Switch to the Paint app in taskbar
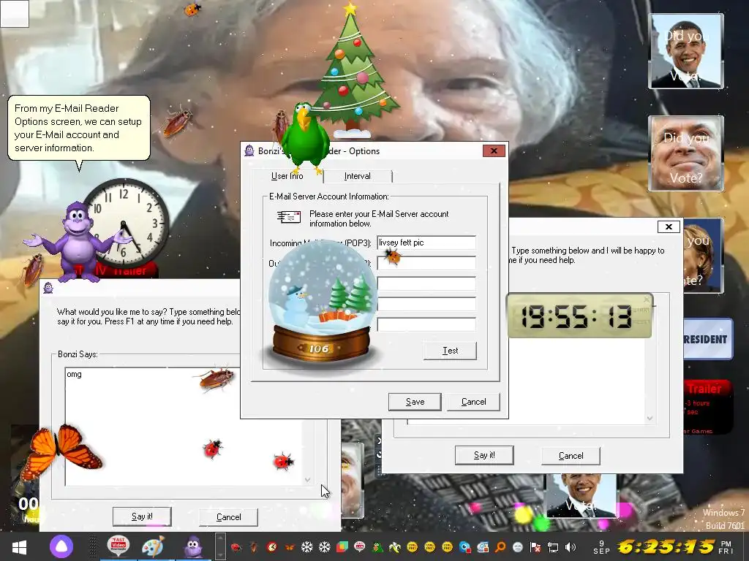Viewport: 749px width, 561px height. pos(153,546)
